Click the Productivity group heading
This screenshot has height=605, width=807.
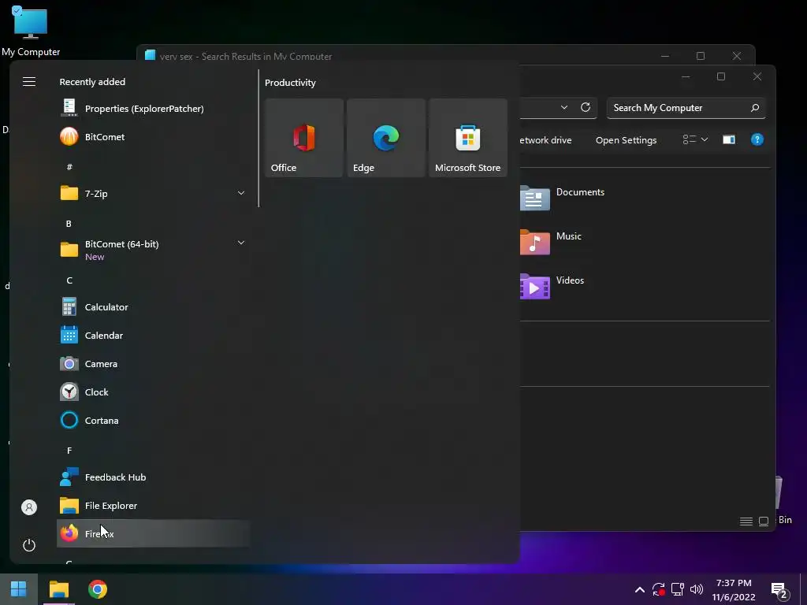[290, 83]
